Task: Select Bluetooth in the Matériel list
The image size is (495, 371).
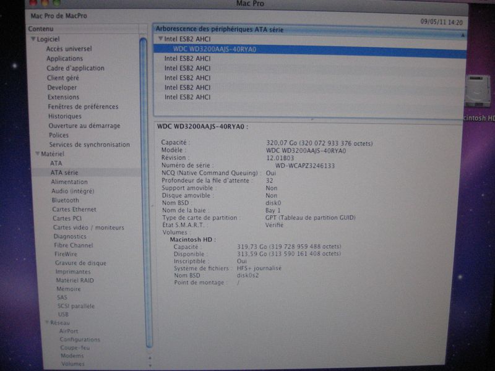Action: (x=66, y=200)
